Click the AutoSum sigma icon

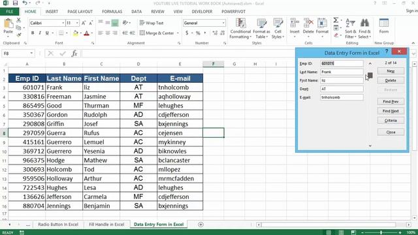(x=336, y=20)
